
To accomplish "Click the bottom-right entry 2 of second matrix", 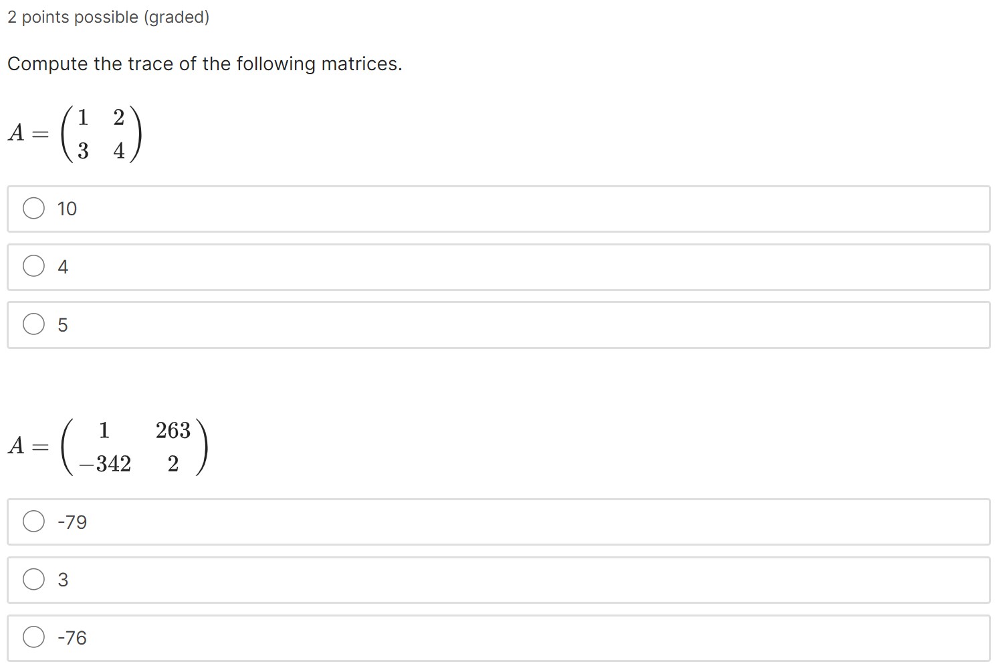I will [x=173, y=463].
